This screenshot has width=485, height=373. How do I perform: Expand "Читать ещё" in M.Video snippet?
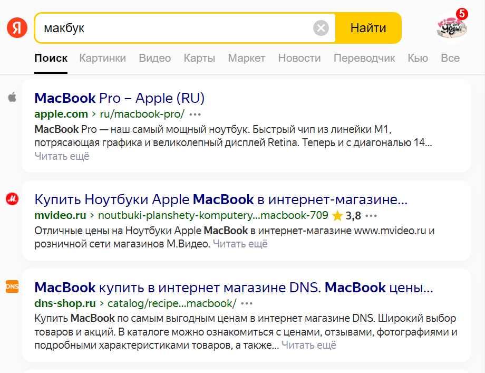click(240, 244)
